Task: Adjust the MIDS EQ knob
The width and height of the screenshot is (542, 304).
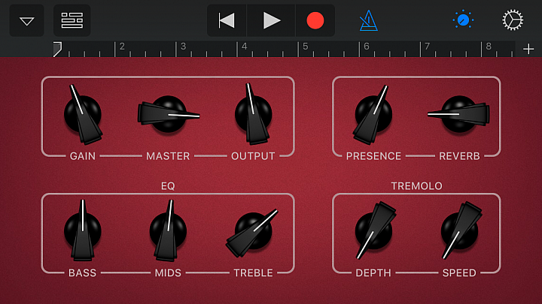Action: (168, 230)
